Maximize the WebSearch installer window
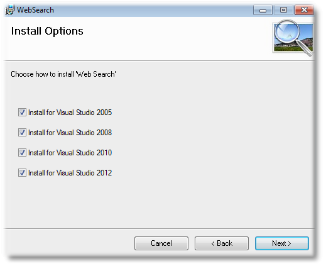 coord(283,10)
